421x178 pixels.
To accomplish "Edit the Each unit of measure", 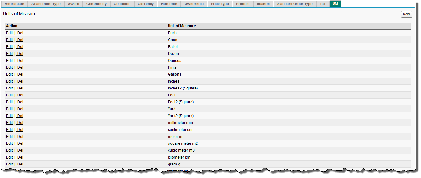I will pos(9,33).
